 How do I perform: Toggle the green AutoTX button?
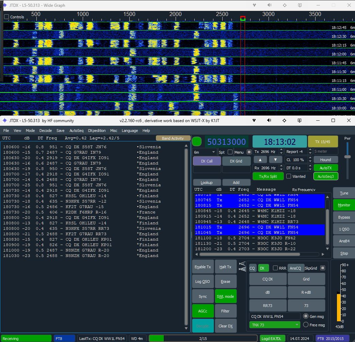[x=326, y=168]
